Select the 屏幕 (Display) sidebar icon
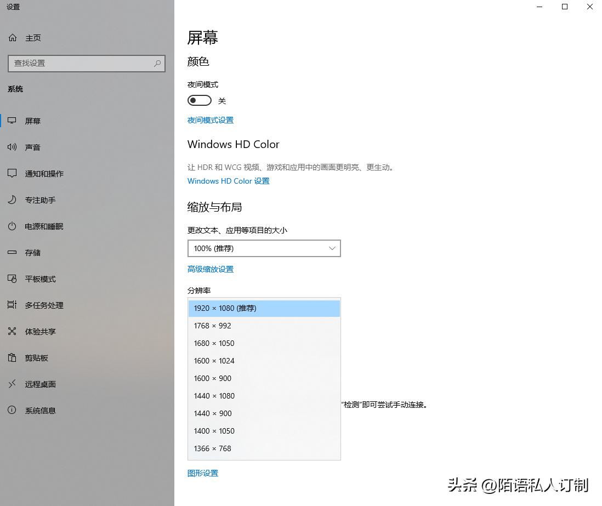Screen dimensions: 602x506 (12, 121)
